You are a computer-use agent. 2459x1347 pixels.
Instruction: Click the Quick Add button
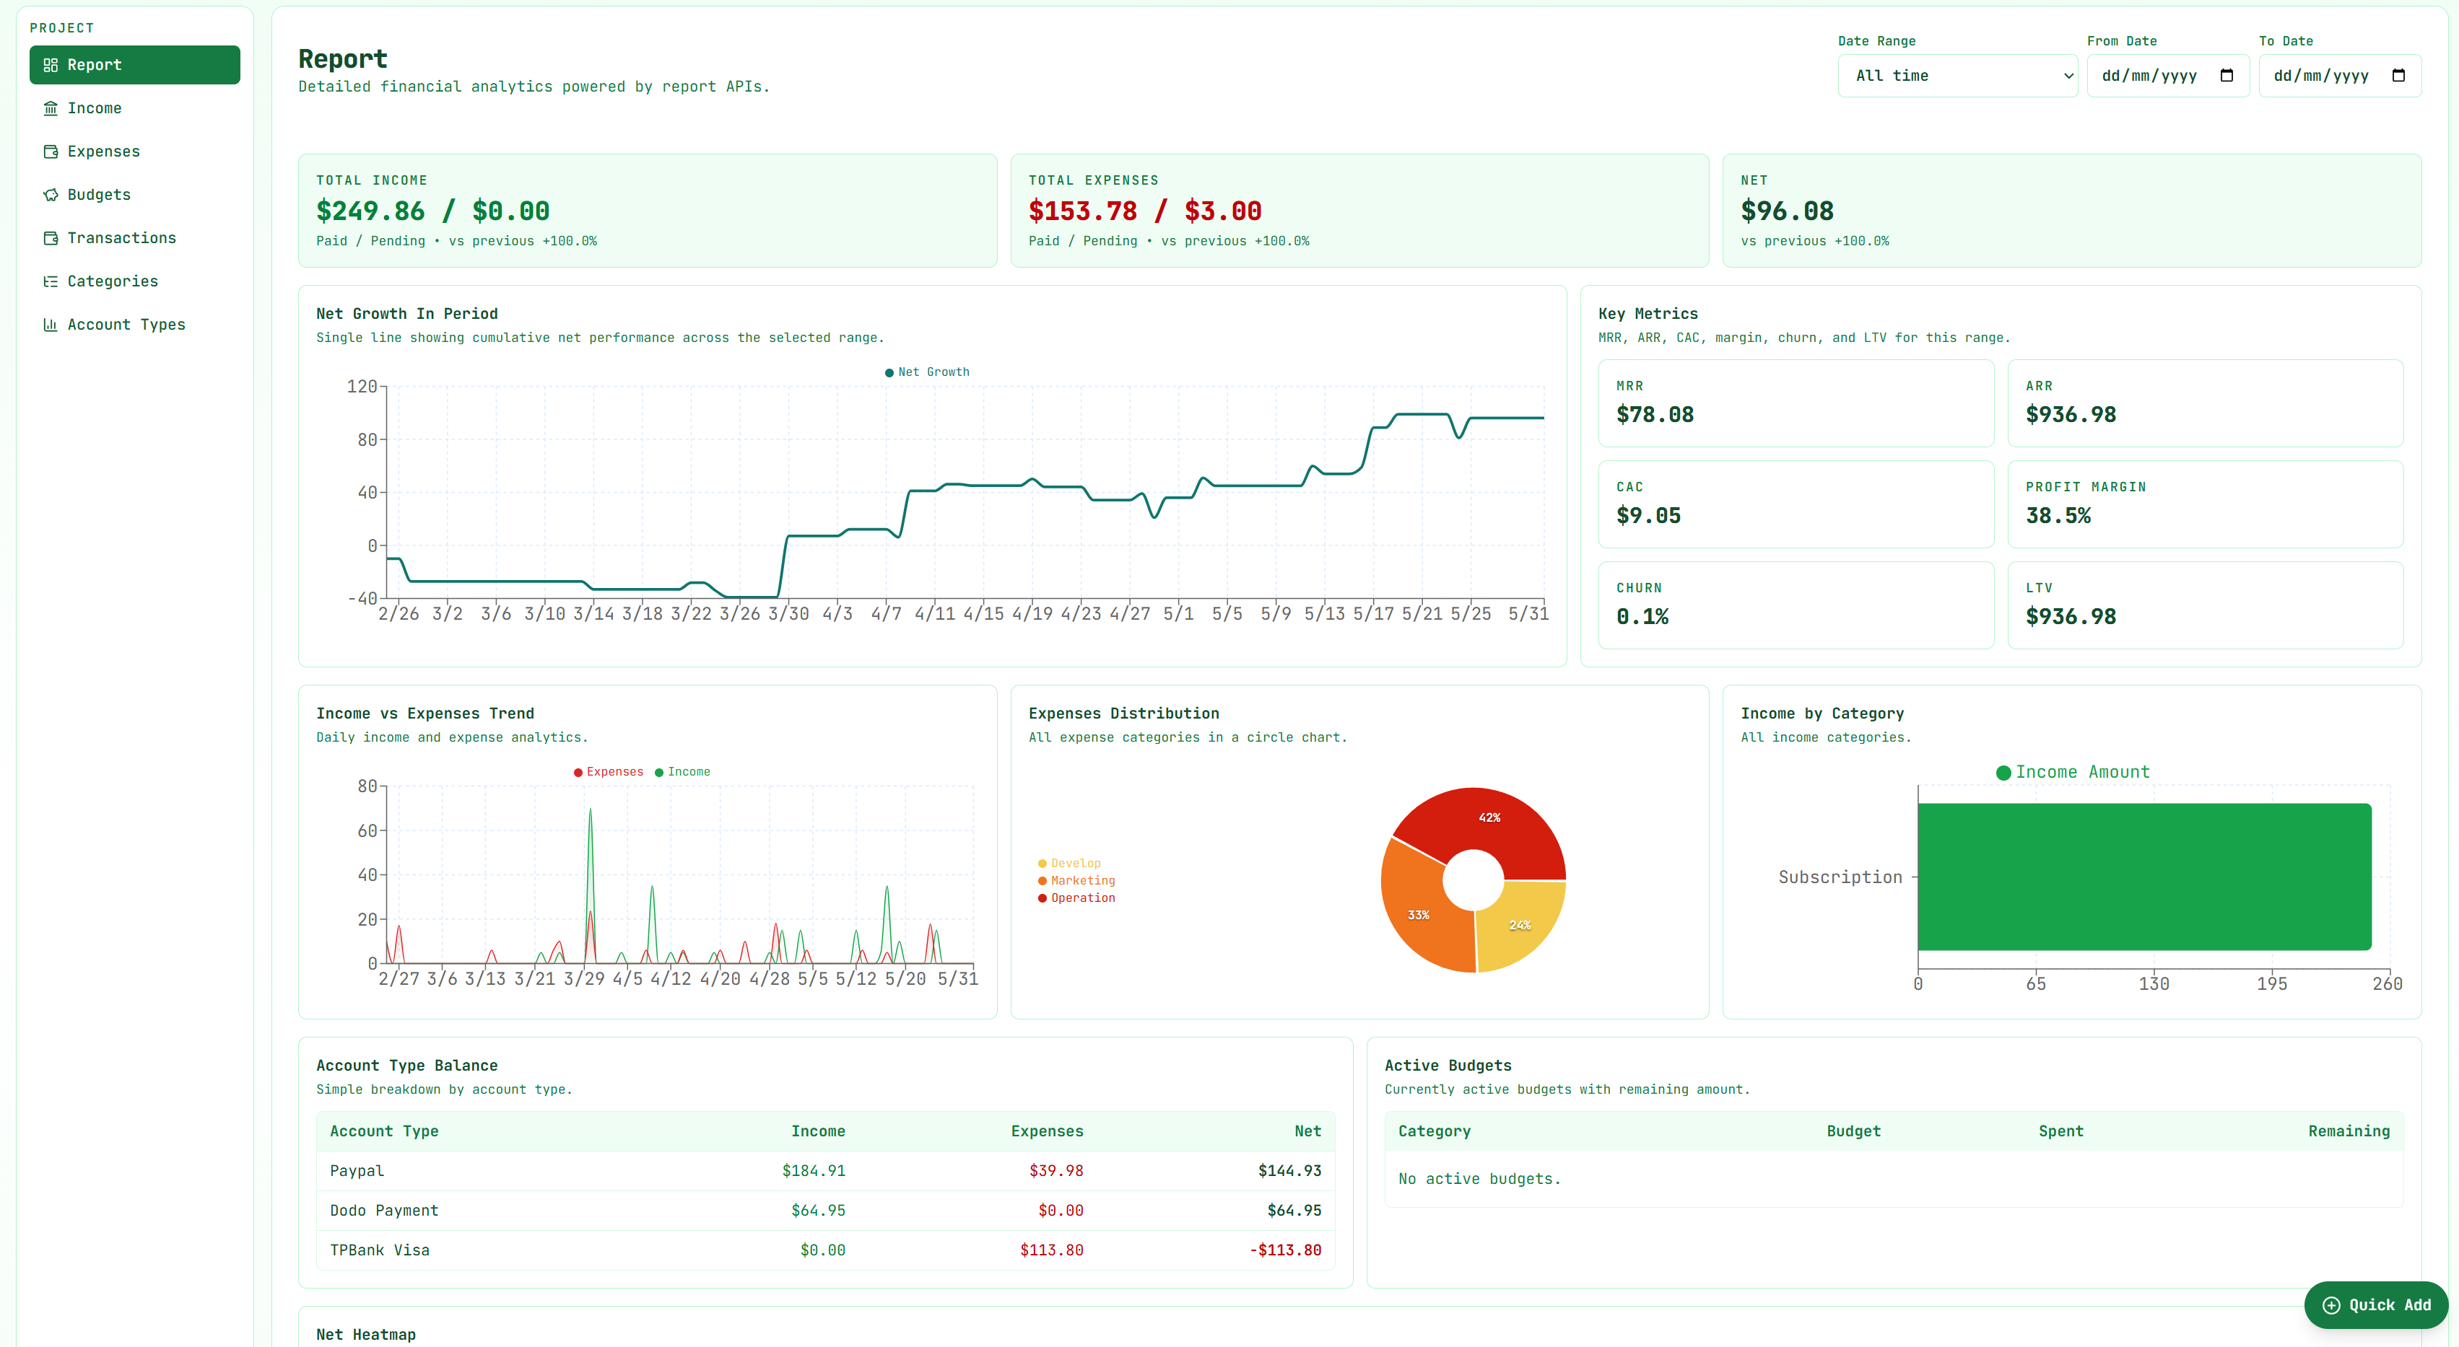[x=2376, y=1305]
